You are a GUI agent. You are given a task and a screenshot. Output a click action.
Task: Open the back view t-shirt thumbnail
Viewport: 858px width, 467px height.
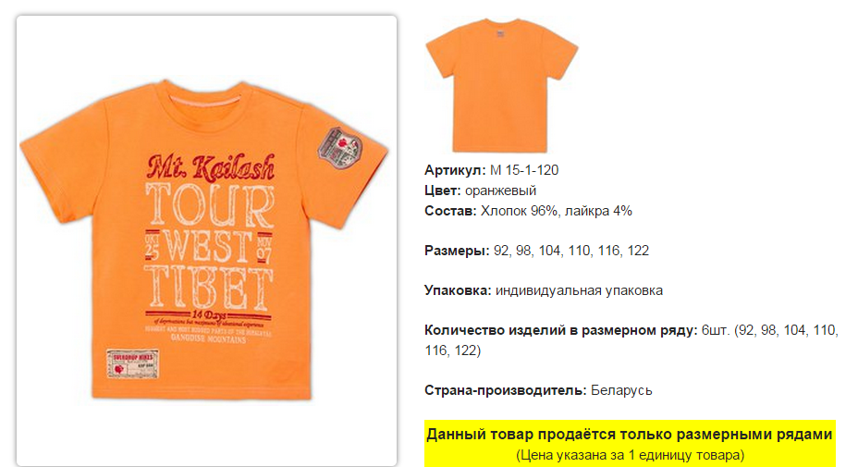(x=501, y=85)
